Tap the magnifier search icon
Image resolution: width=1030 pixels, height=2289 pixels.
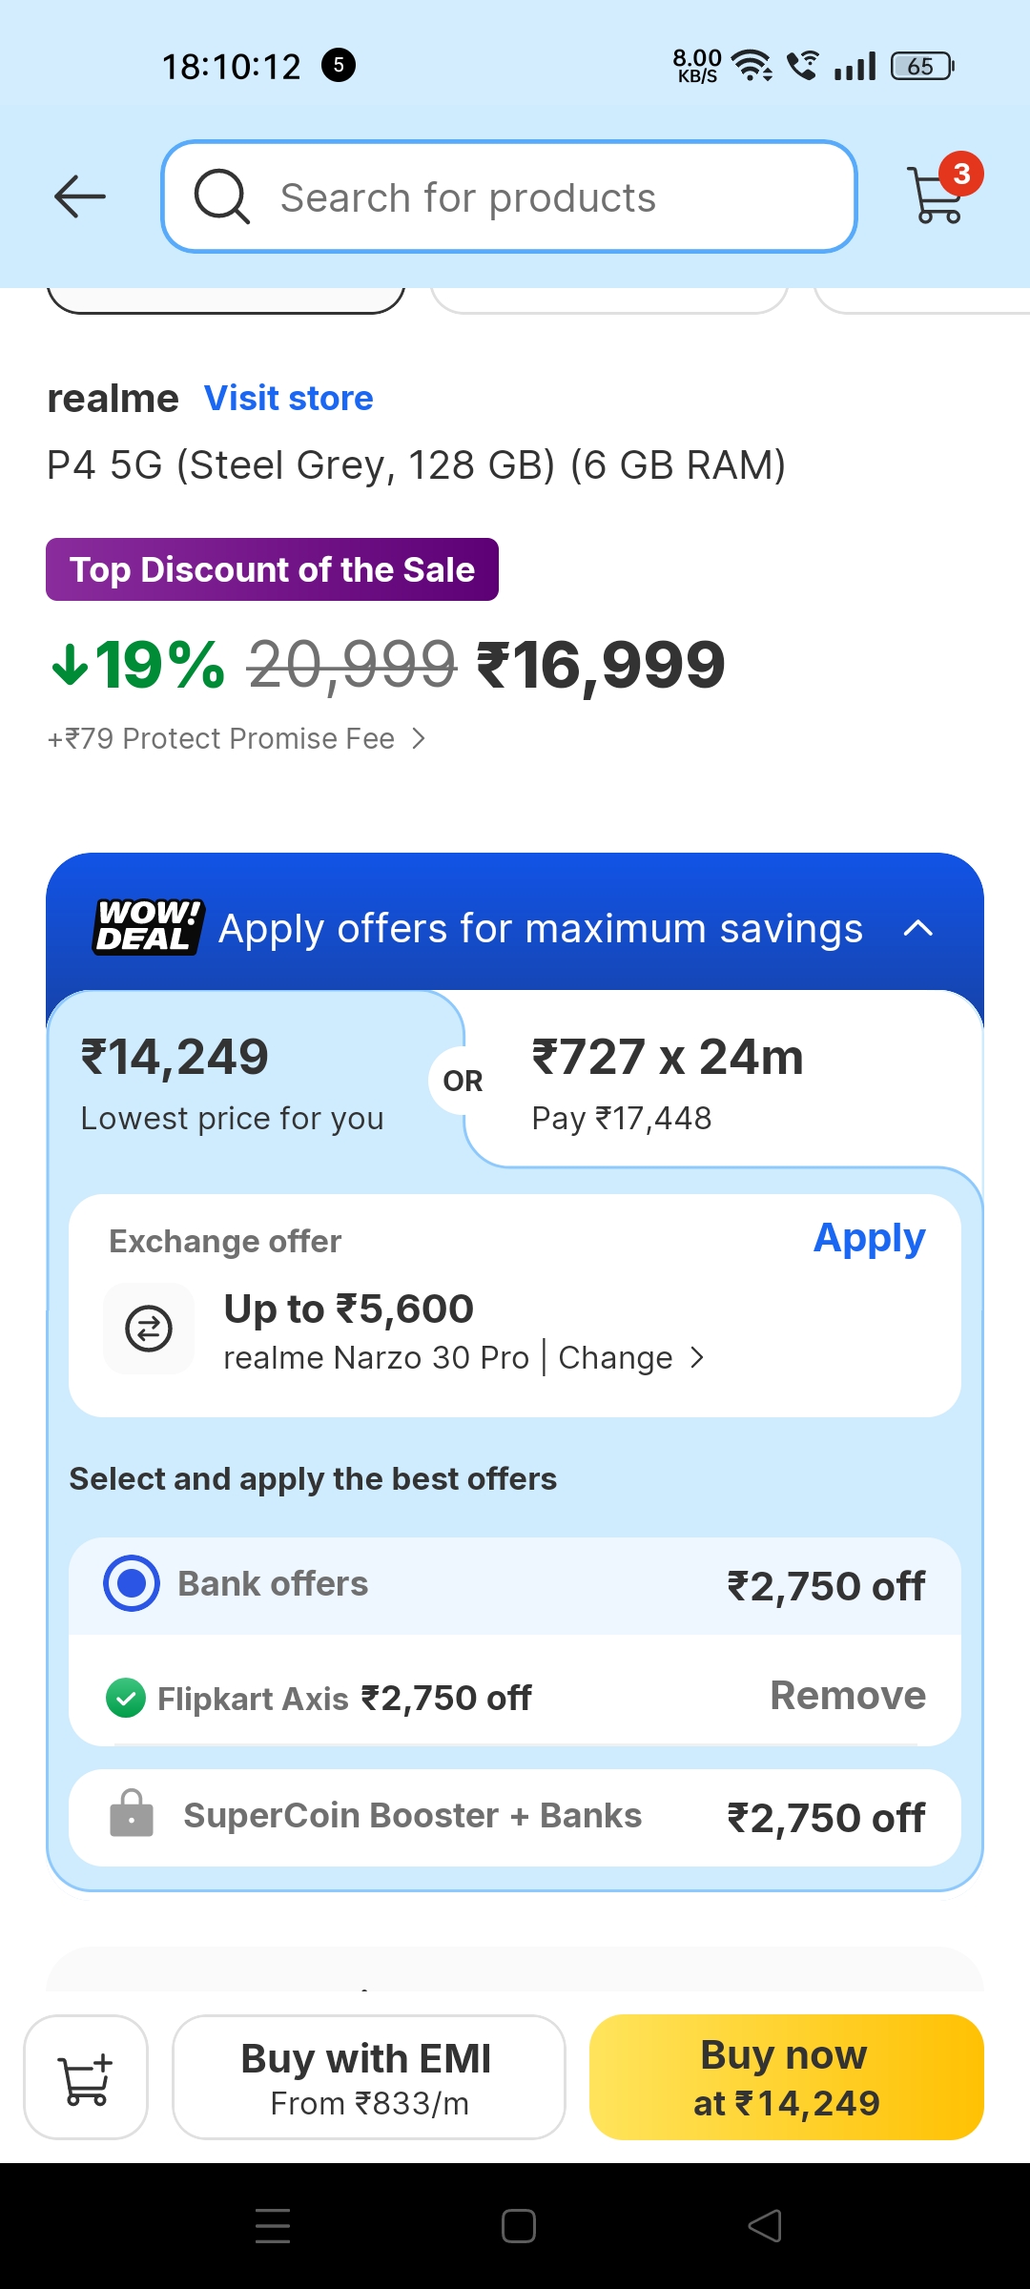coord(222,197)
